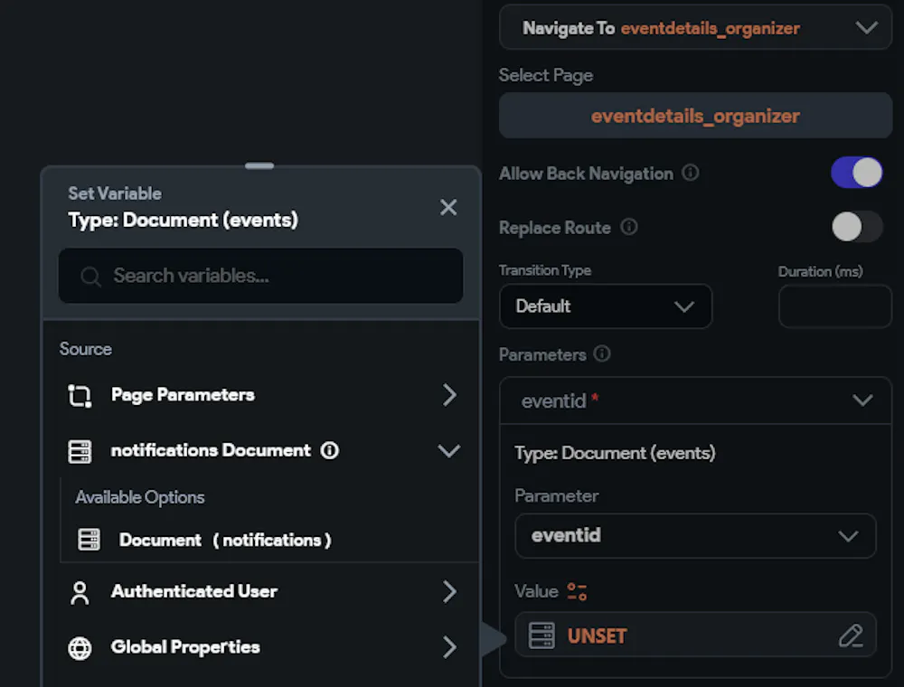Click the Page Parameters icon
904x687 pixels.
pyautogui.click(x=80, y=396)
